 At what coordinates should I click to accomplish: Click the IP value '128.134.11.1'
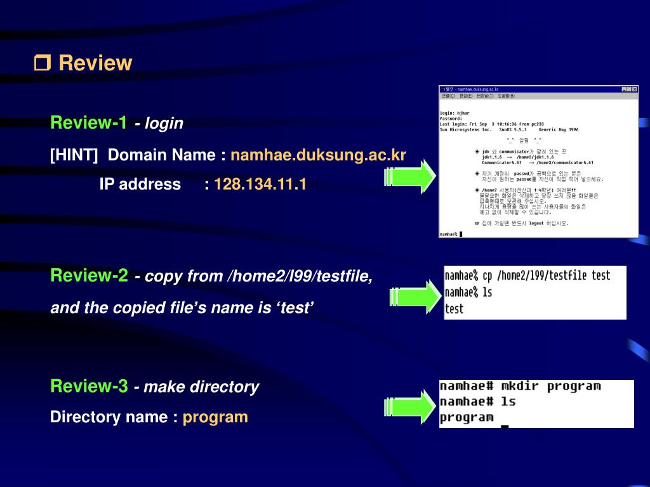[260, 185]
